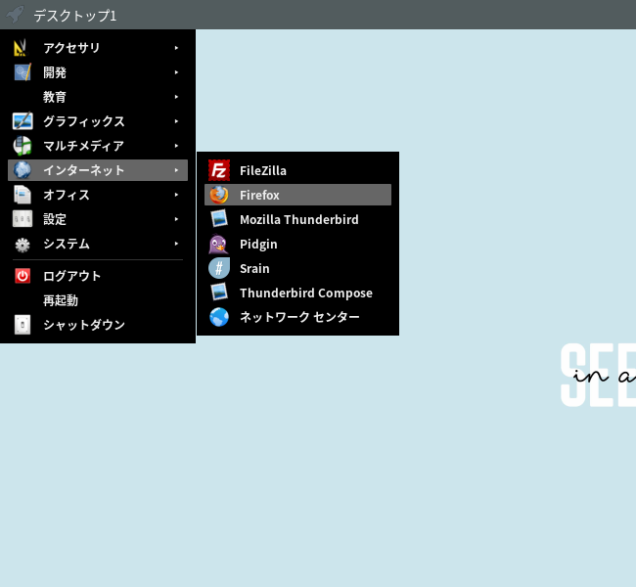Click the システム gear icon
Viewport: 636px width, 587px height.
click(x=23, y=245)
